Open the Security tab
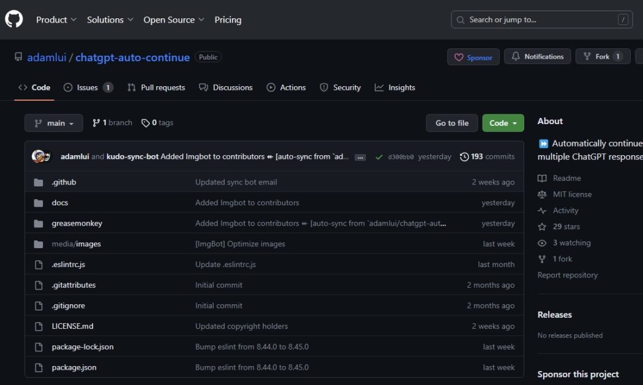This screenshot has width=643, height=385. 340,87
